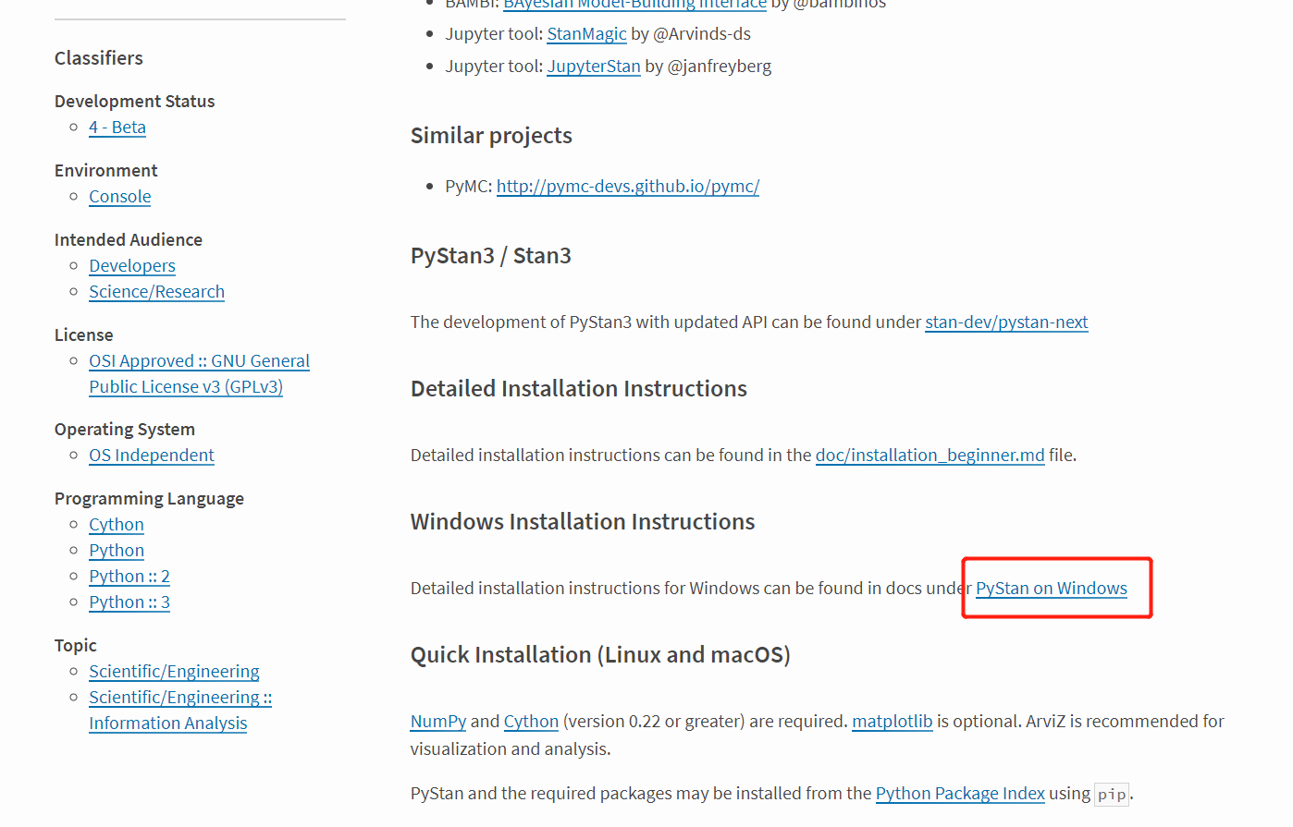This screenshot has height=827, width=1293.
Task: Open the matplotlib link
Action: click(x=892, y=722)
